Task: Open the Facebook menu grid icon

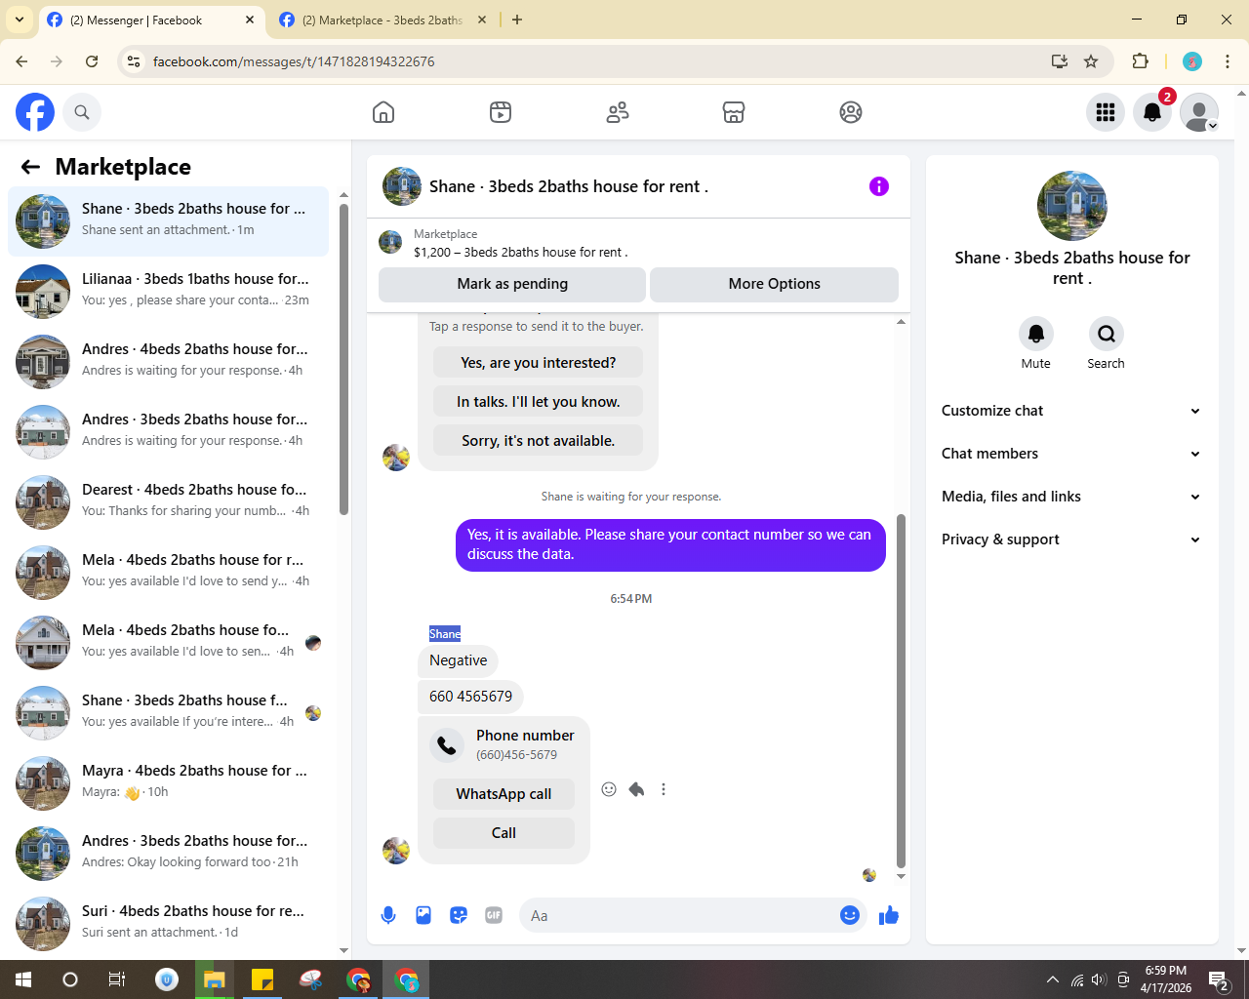Action: tap(1106, 112)
